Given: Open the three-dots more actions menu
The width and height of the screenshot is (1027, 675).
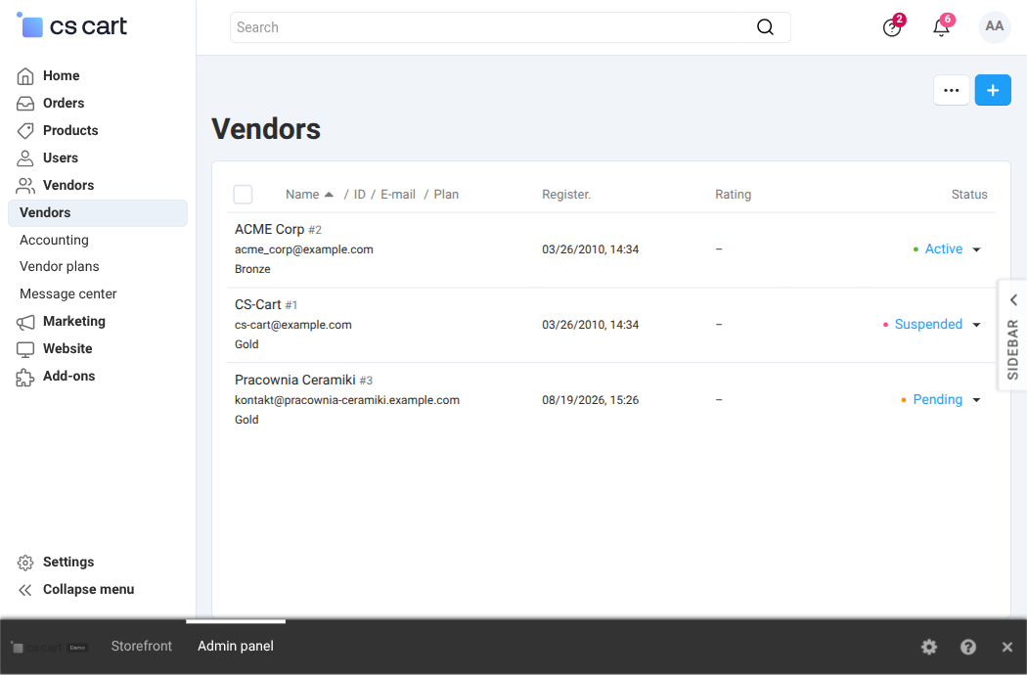Looking at the screenshot, I should pos(951,90).
